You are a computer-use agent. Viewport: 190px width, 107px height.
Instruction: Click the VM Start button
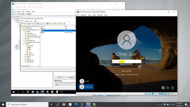pos(13,92)
